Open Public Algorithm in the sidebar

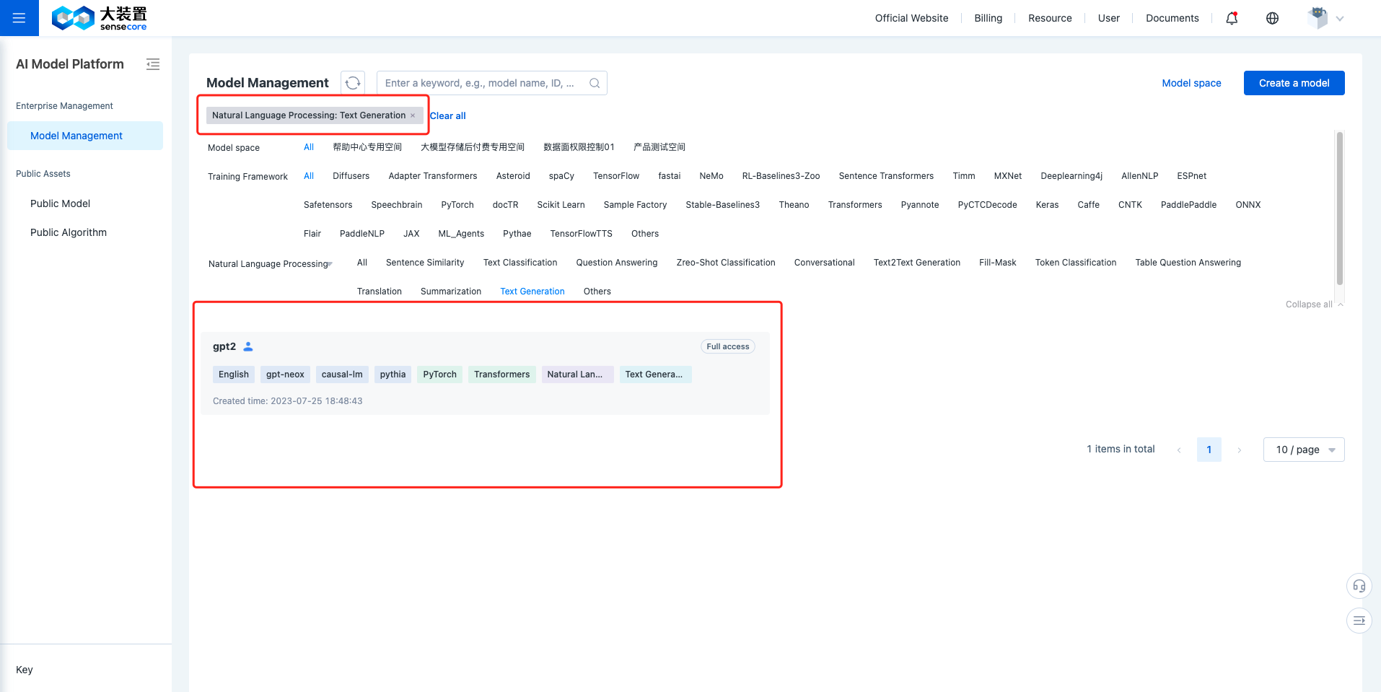click(69, 232)
